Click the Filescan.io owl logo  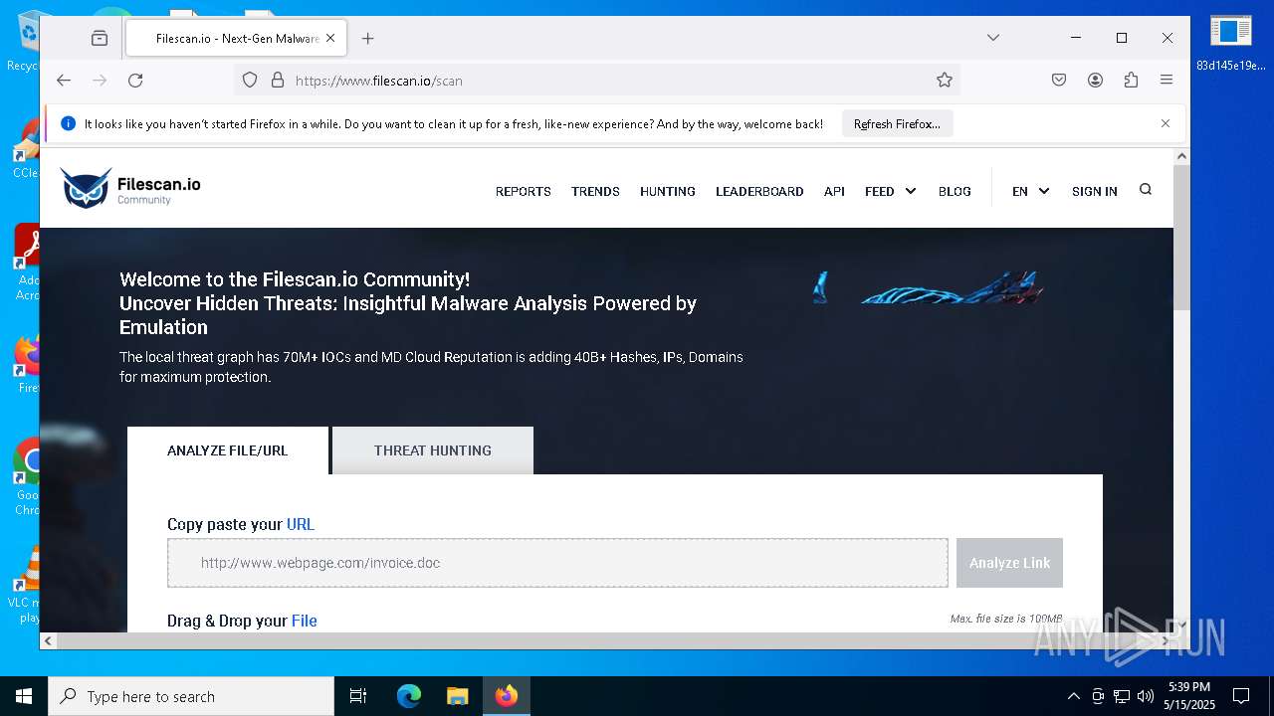(x=130, y=188)
